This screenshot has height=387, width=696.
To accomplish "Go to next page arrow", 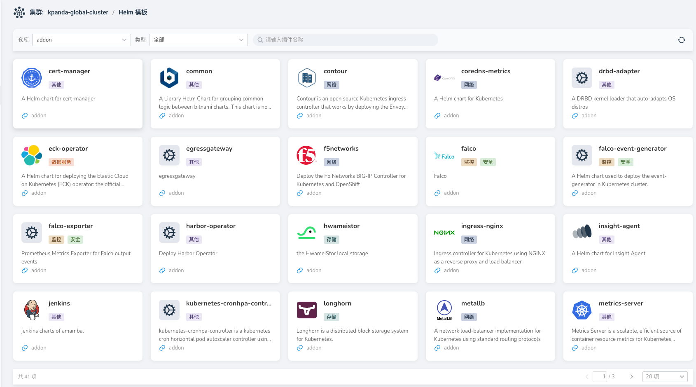I will (631, 377).
